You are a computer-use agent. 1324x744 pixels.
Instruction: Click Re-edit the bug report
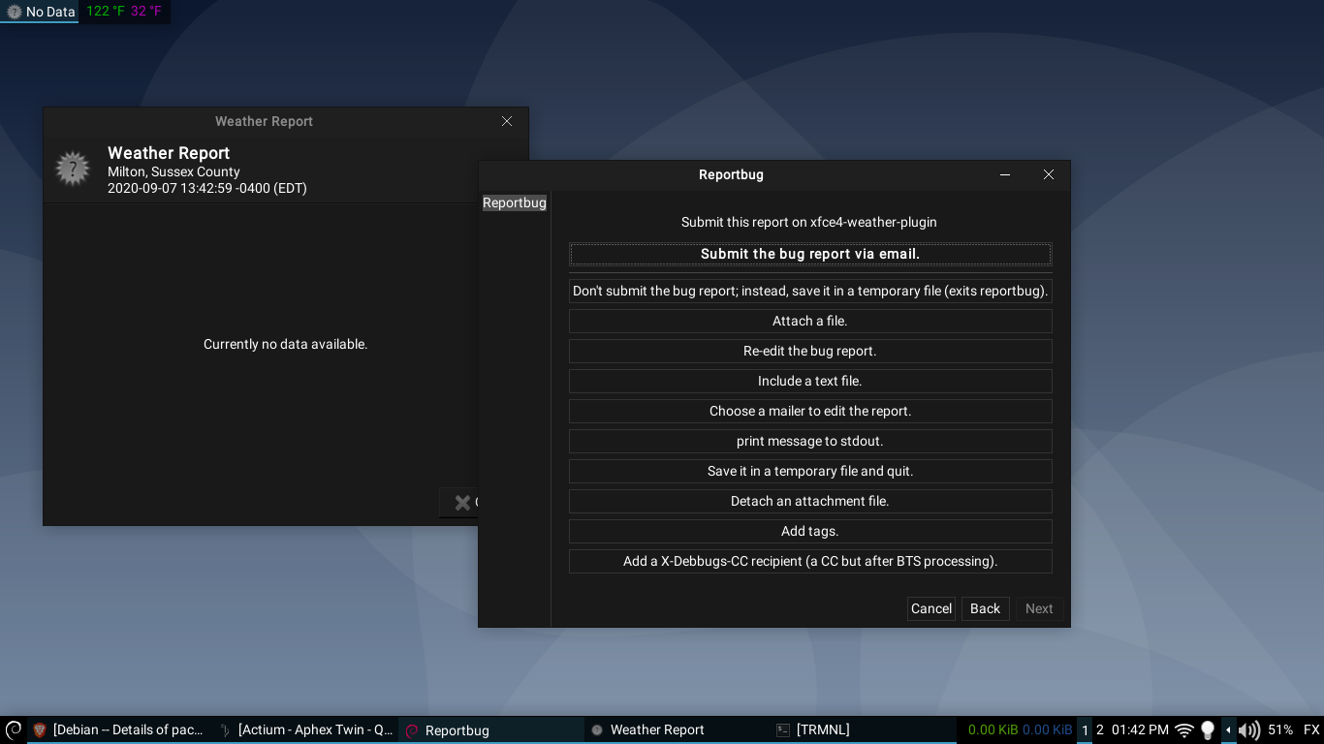click(x=810, y=351)
